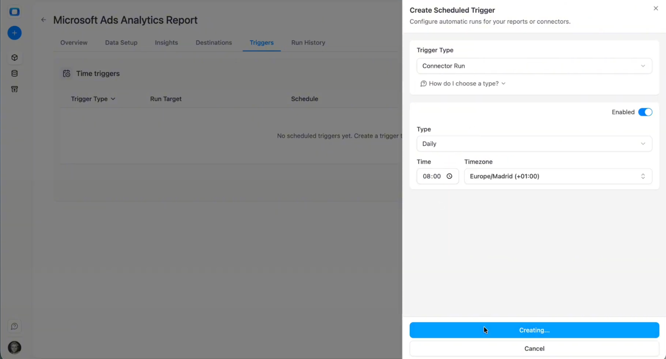Switch to the Run History tab
666x359 pixels.
click(x=308, y=42)
